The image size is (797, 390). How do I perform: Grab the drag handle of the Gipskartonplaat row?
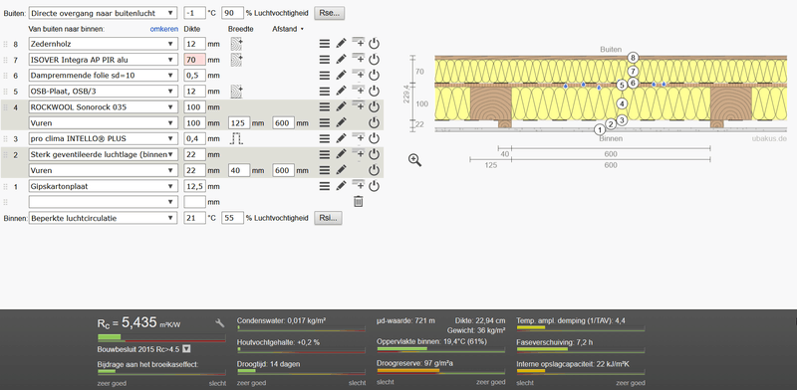tap(6, 186)
